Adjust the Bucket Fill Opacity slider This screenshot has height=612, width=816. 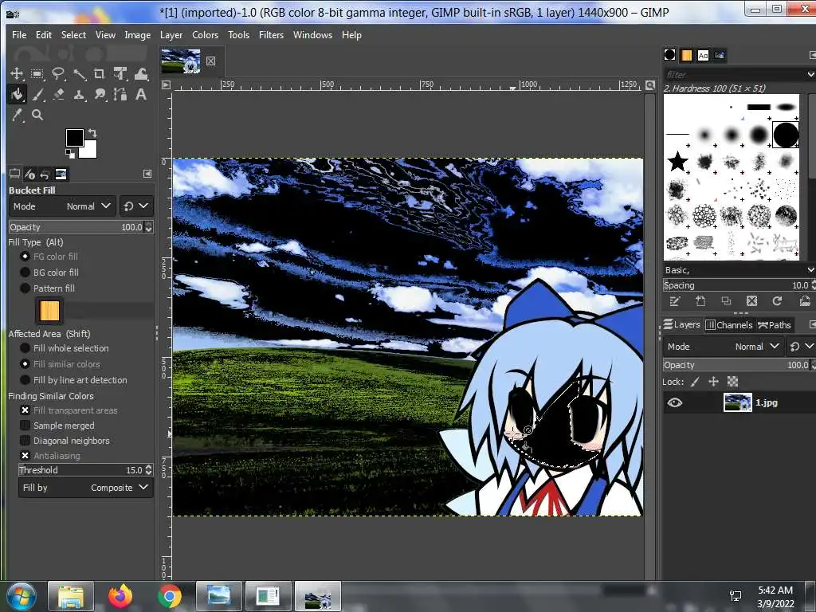[x=76, y=227]
